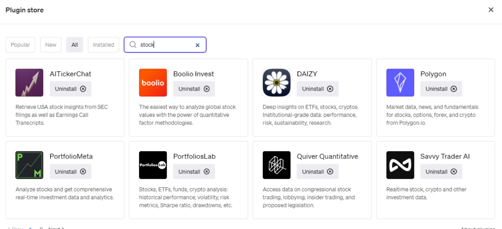This screenshot has width=502, height=229.
Task: Uninstall the Quiver Quantitative plugin
Action: click(x=317, y=172)
